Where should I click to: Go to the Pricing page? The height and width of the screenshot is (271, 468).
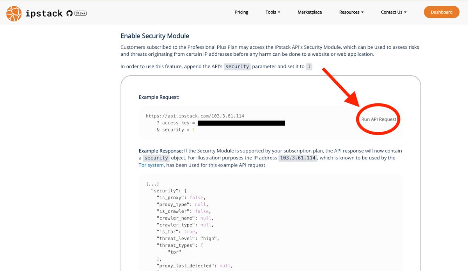[241, 12]
